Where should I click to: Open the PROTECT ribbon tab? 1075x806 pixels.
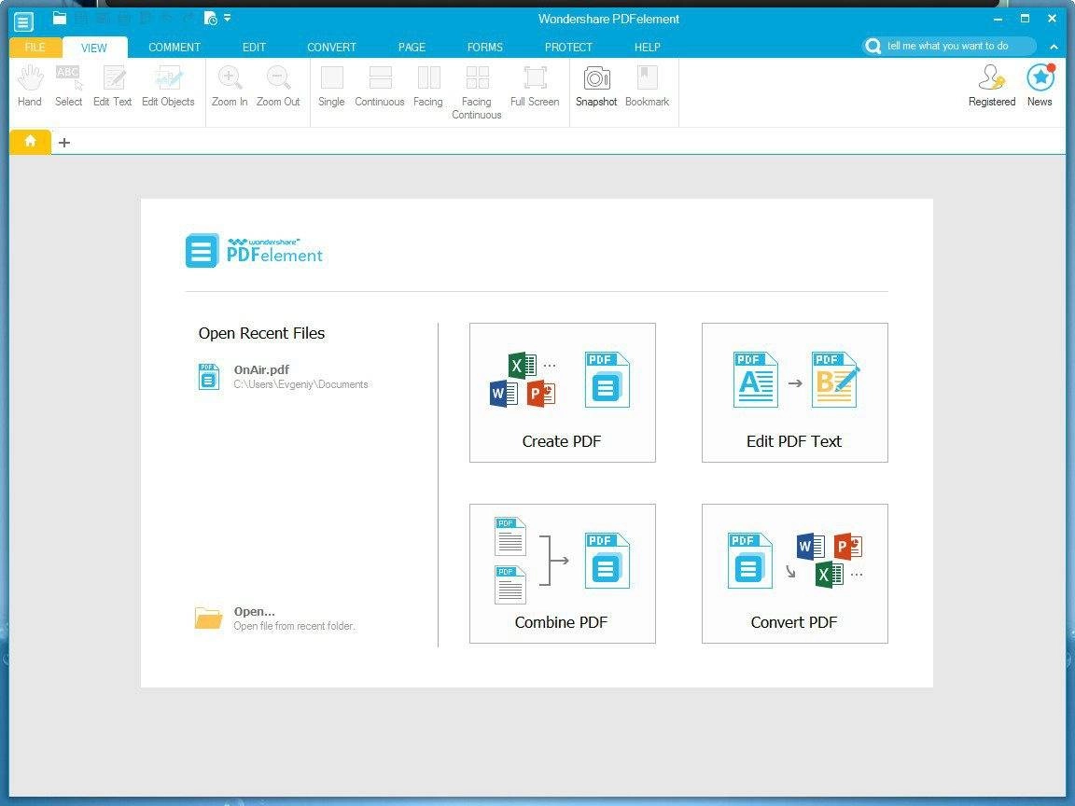click(567, 48)
